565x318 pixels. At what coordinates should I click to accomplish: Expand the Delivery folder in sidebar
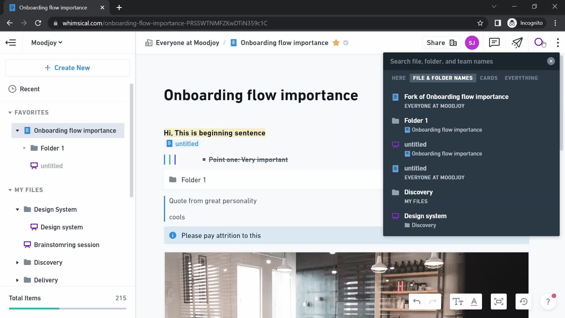tap(17, 280)
